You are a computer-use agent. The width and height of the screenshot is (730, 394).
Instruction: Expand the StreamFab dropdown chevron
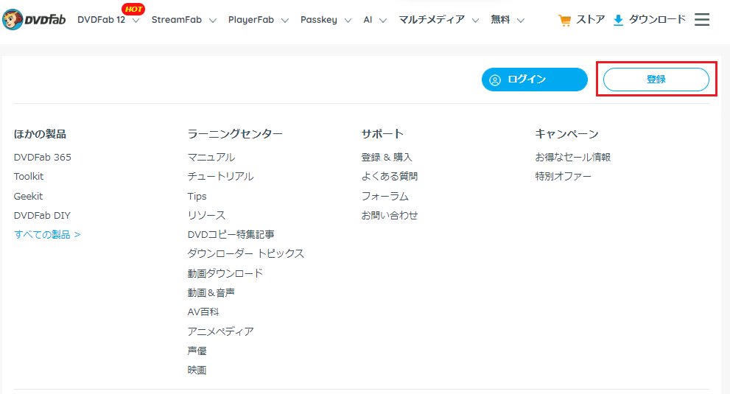tap(213, 21)
